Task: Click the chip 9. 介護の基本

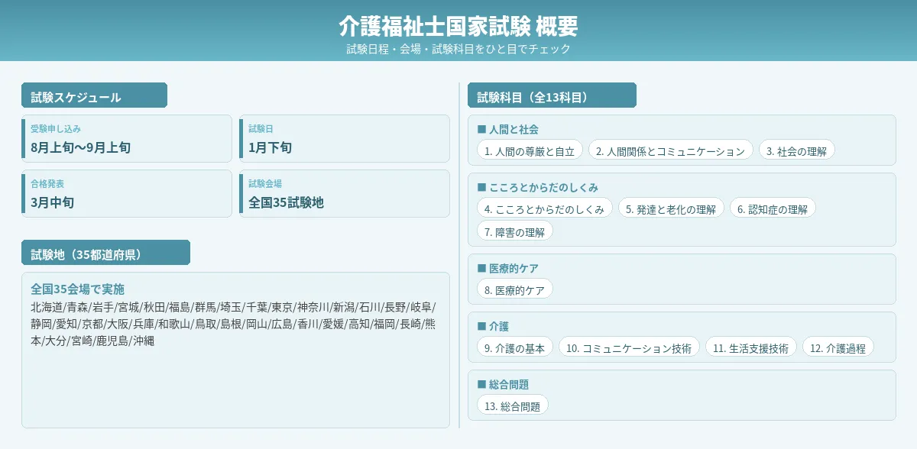Action: [x=514, y=347]
